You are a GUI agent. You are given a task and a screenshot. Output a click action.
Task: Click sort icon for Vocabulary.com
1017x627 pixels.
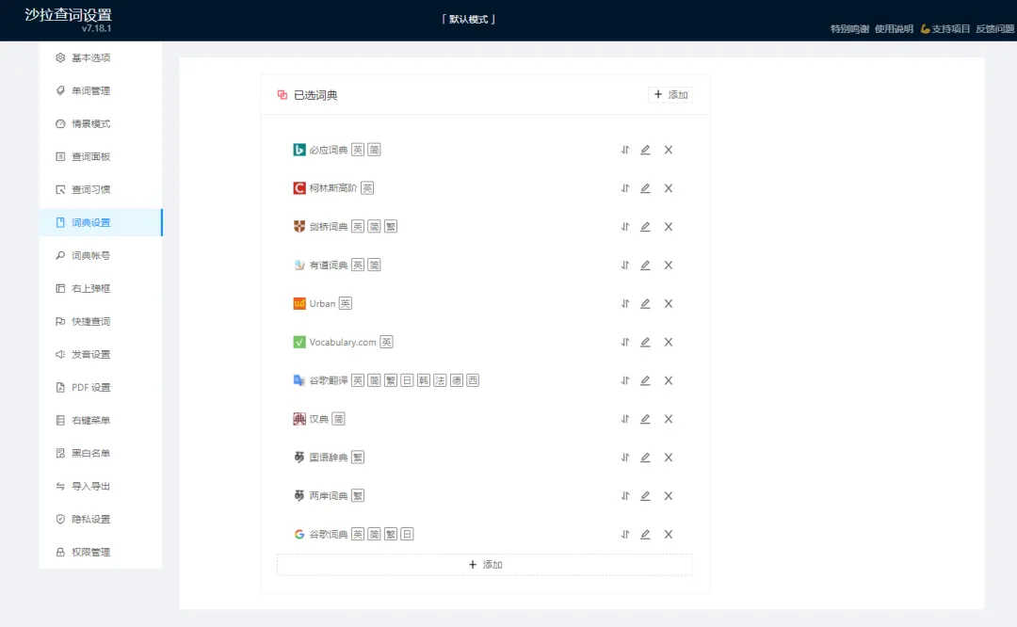624,342
